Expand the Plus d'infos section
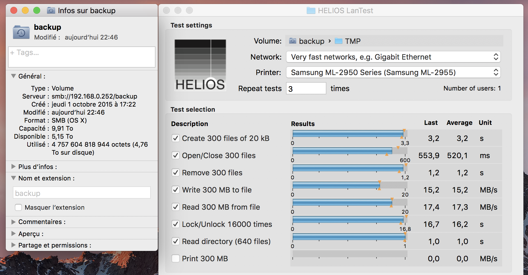 13,166
